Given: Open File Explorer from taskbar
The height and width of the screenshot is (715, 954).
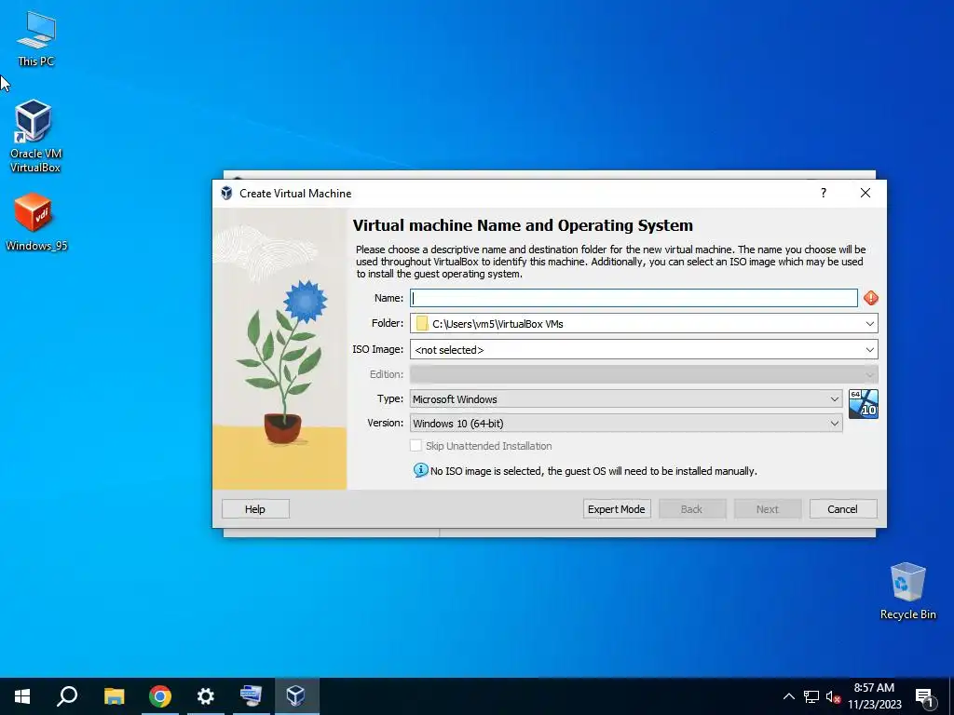Looking at the screenshot, I should click(114, 696).
